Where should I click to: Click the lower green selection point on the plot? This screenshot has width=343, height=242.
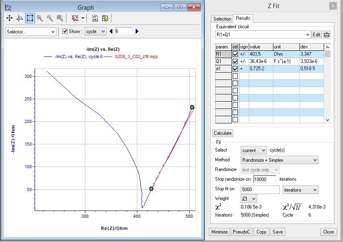point(151,188)
